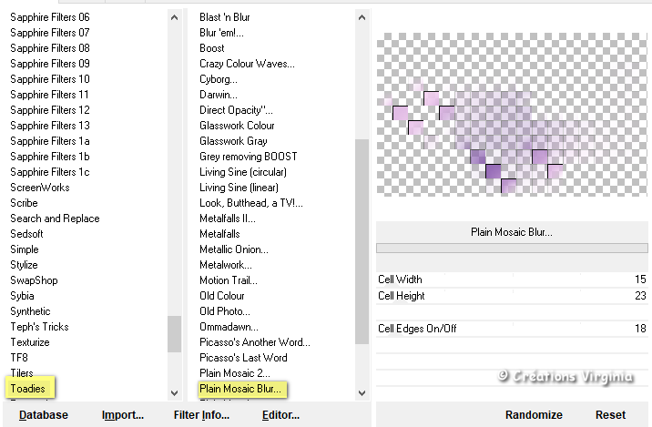The image size is (652, 427).
Task: Click the Database button
Action: [44, 415]
